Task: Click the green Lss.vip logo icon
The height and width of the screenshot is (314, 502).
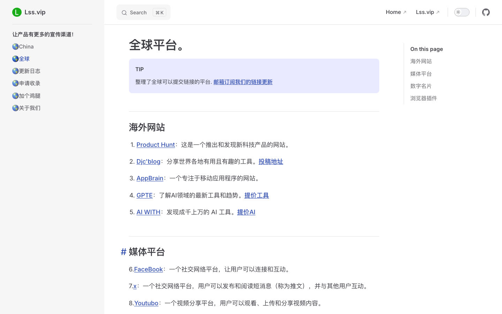Action: pyautogui.click(x=17, y=12)
